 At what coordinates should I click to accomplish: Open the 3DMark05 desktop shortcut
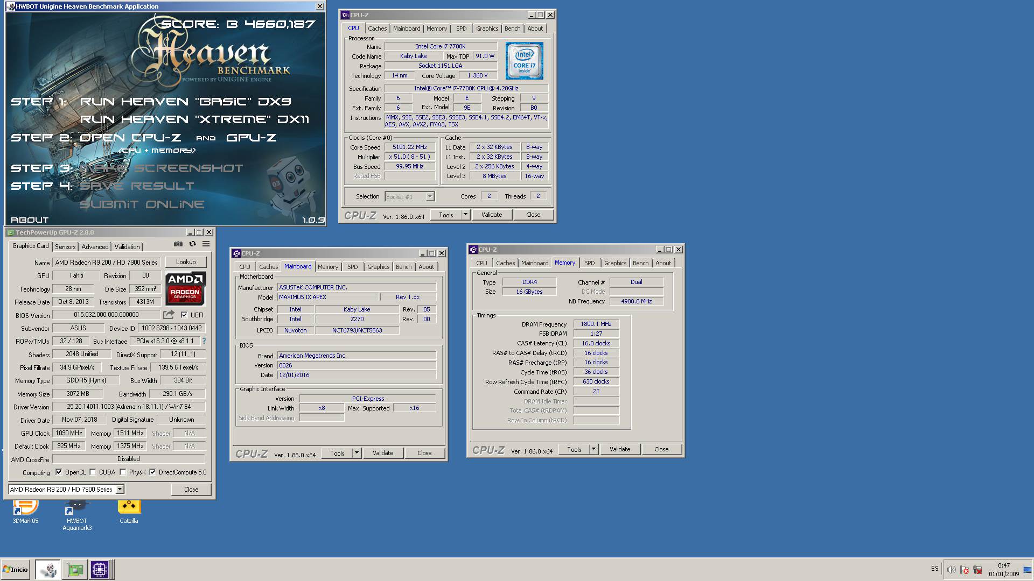(25, 511)
